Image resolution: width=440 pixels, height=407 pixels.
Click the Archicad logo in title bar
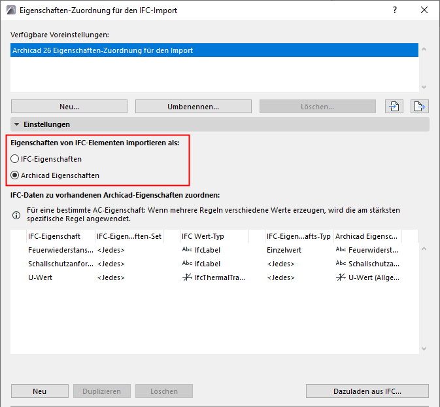click(11, 10)
